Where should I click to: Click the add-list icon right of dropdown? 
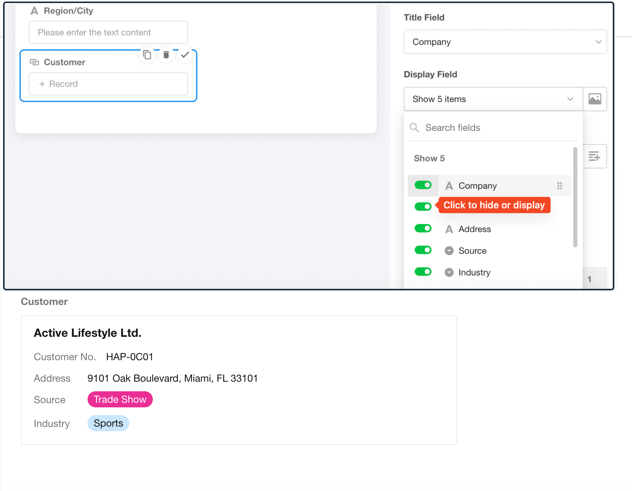point(594,156)
